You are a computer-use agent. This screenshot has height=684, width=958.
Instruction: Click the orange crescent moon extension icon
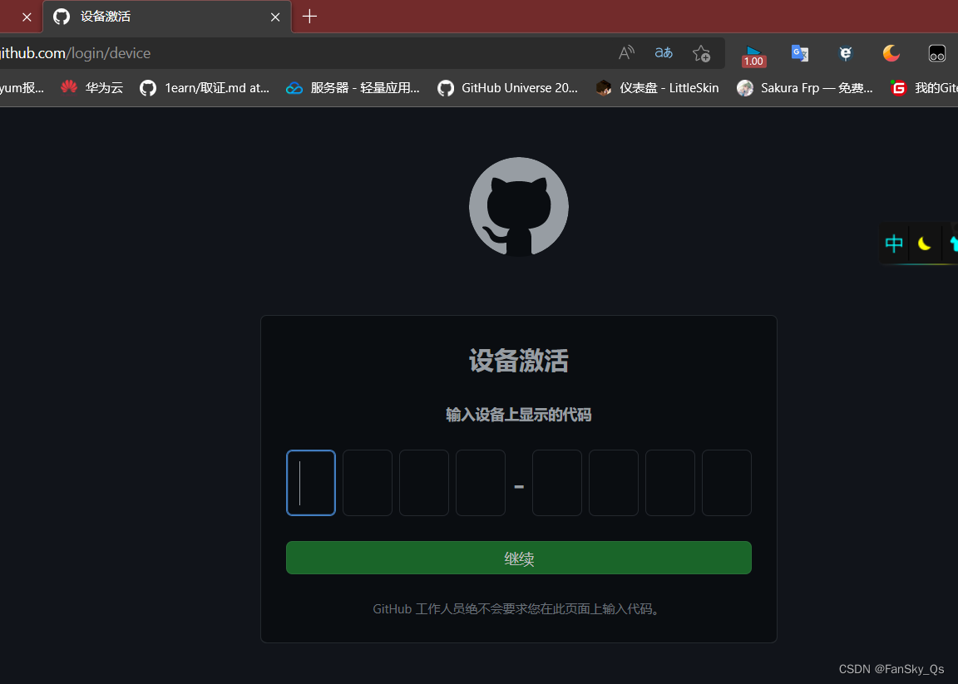tap(891, 53)
